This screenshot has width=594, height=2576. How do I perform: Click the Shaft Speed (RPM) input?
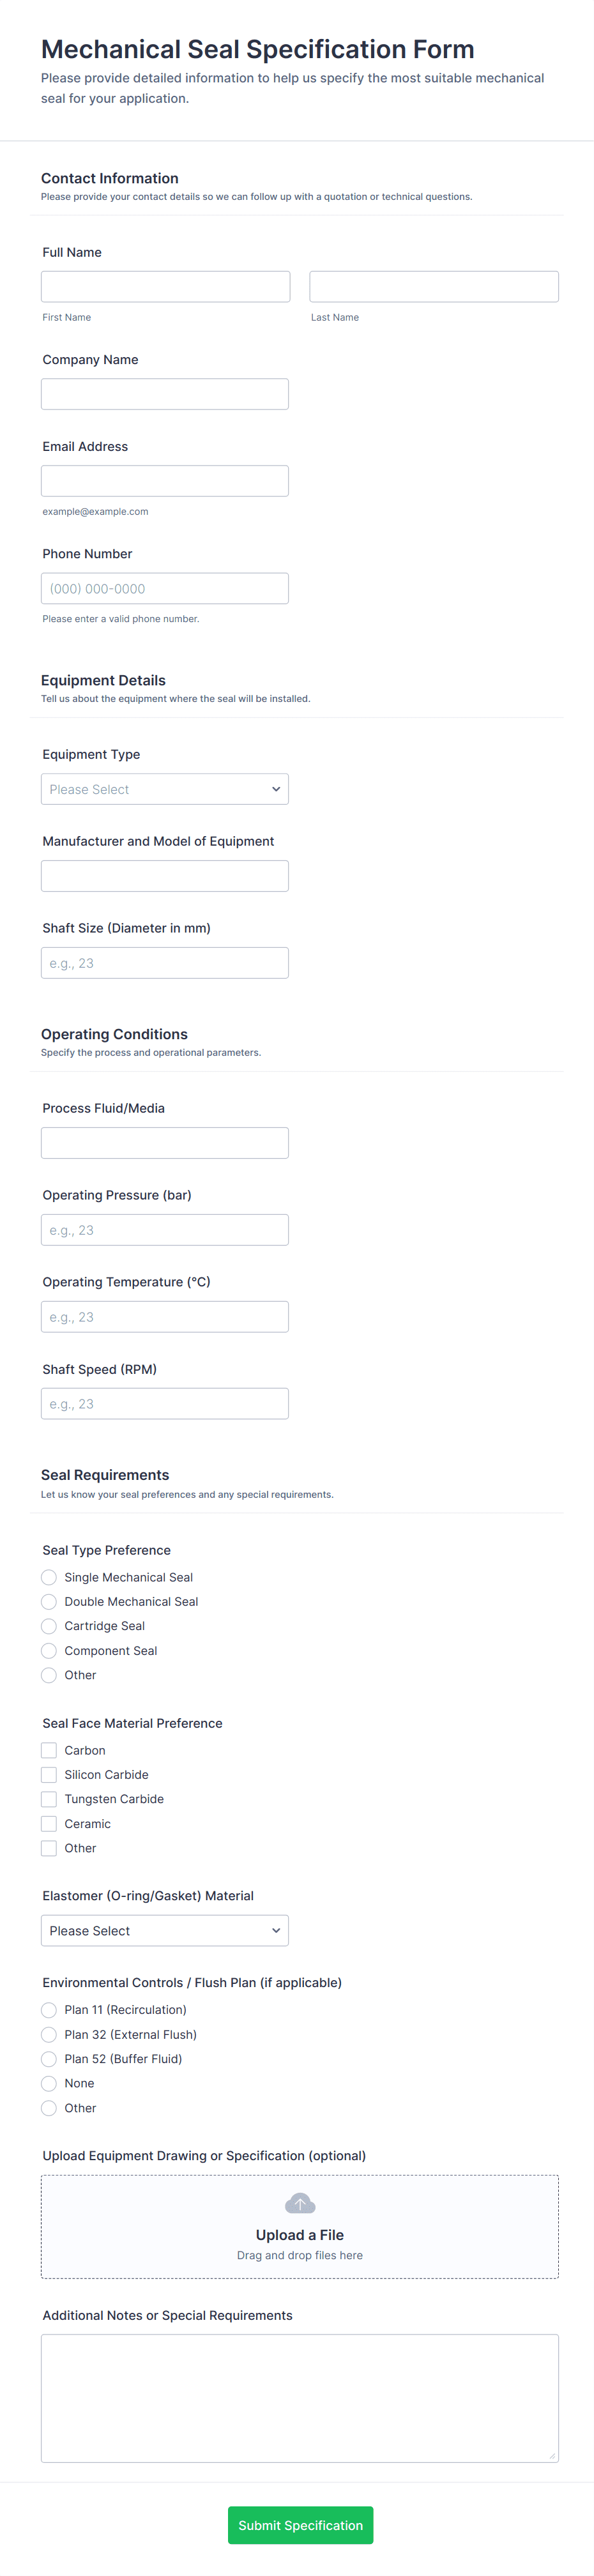[x=165, y=1403]
